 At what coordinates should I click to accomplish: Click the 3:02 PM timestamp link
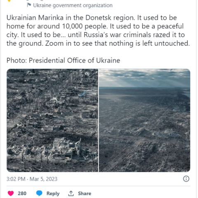point(16,179)
